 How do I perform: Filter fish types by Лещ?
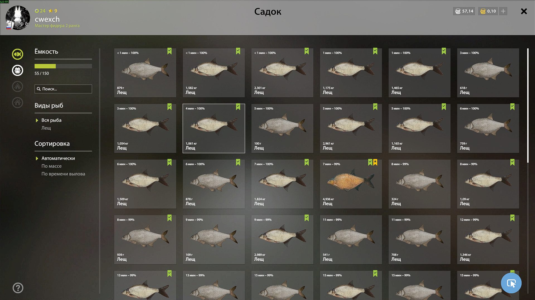point(46,128)
